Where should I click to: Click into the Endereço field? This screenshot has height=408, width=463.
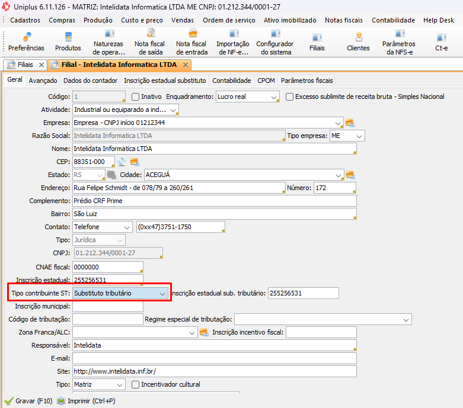click(178, 188)
